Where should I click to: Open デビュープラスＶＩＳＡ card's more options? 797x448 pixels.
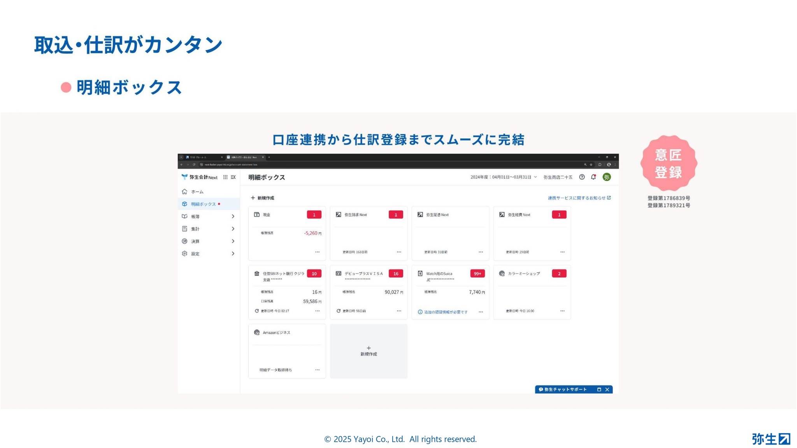[x=399, y=311]
